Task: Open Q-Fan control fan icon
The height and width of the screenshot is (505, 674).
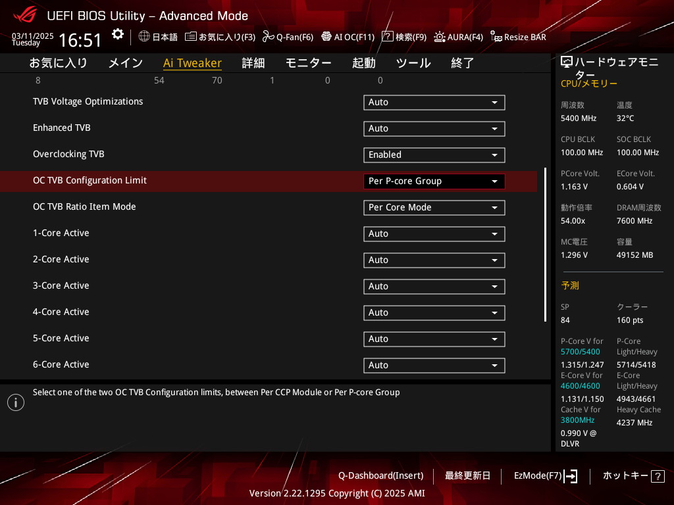Action: (x=269, y=37)
